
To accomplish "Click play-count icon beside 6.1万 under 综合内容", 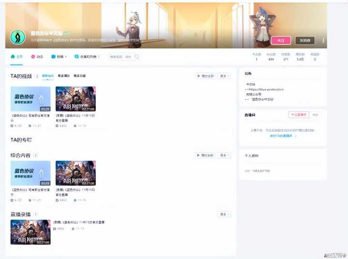I will click(12, 200).
